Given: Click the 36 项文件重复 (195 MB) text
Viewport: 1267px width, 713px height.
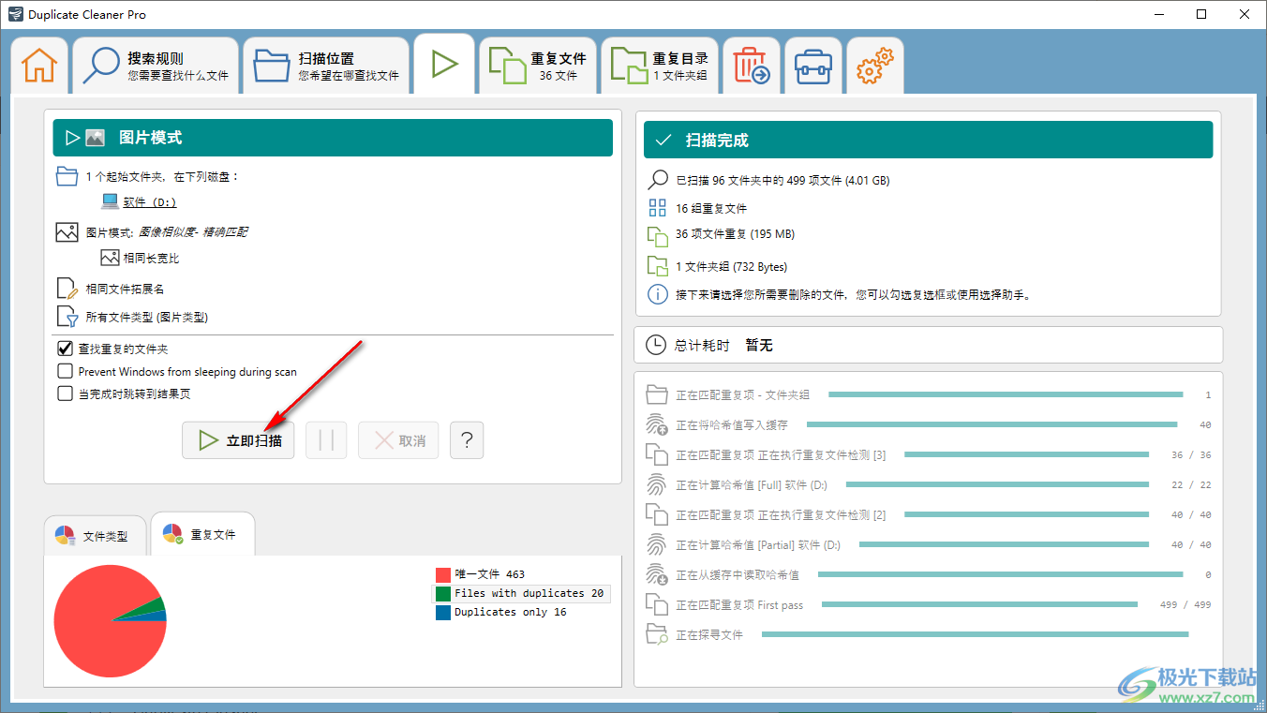Looking at the screenshot, I should [736, 234].
